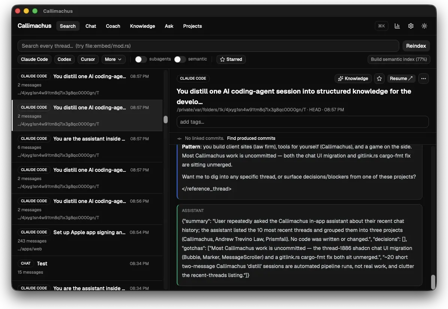
Task: Click the ASSISTANT message label
Action: [193, 211]
